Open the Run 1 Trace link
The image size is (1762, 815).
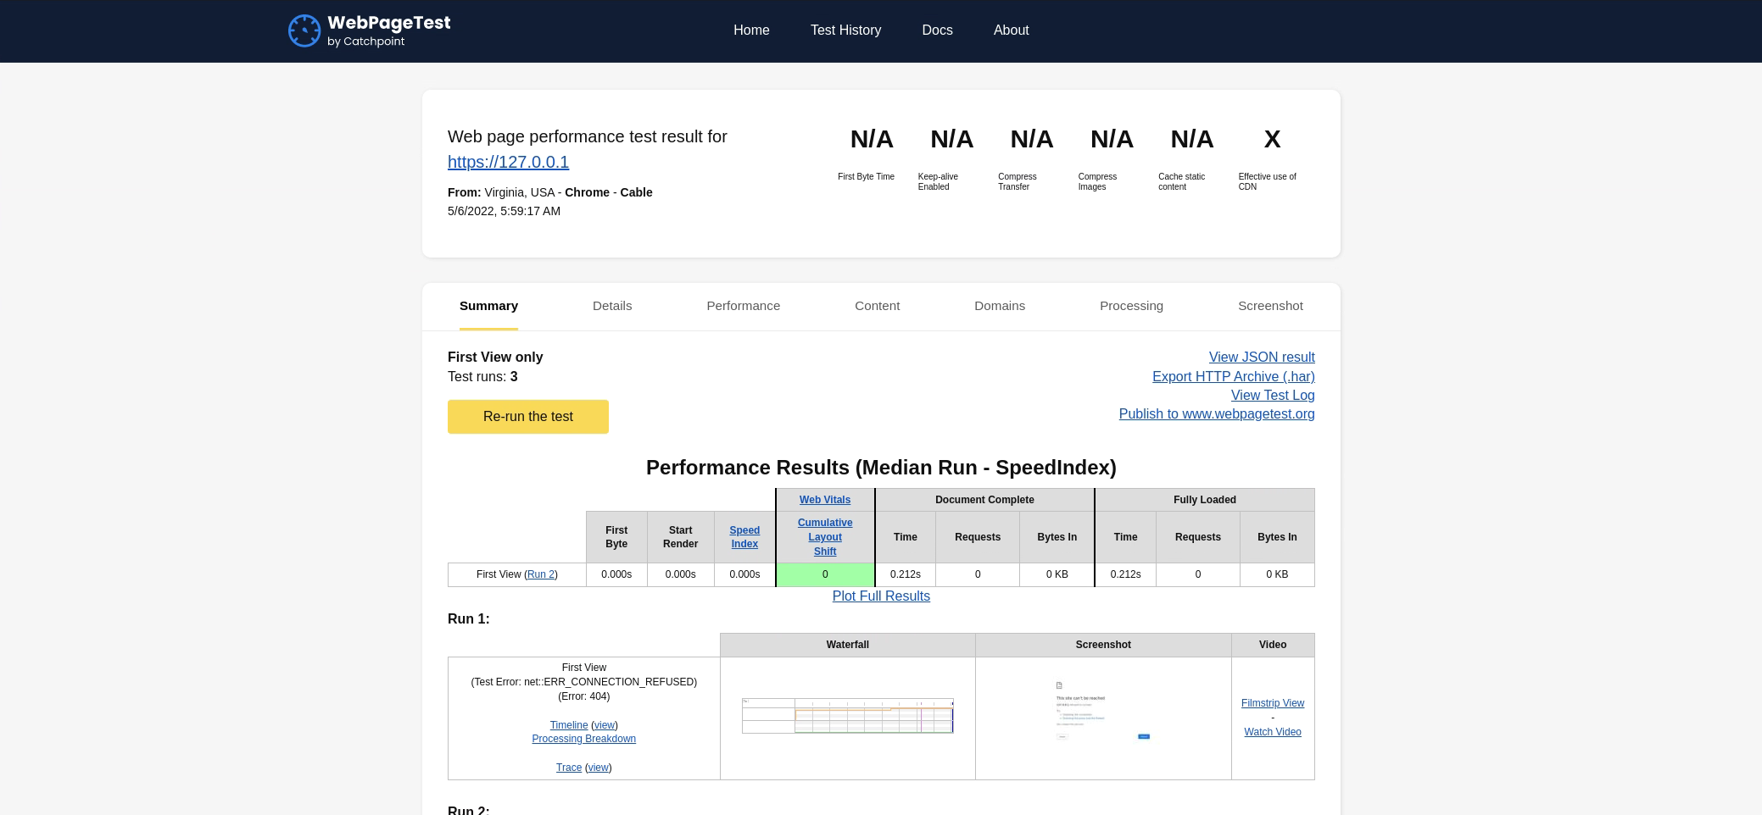[569, 768]
